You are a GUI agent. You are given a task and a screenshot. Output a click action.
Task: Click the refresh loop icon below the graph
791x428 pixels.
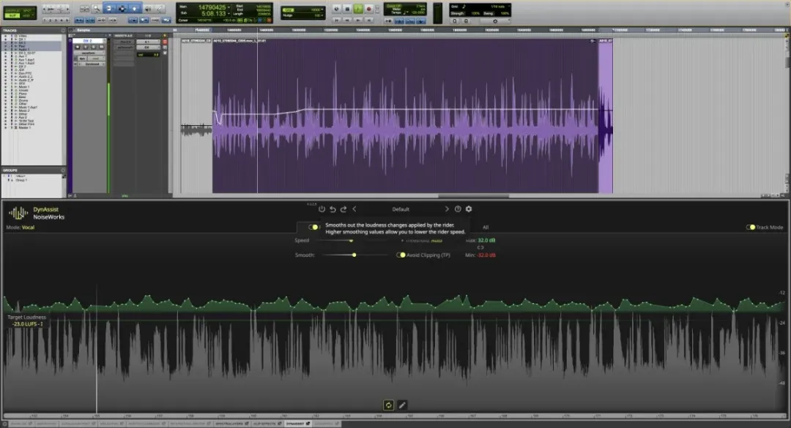pos(388,405)
